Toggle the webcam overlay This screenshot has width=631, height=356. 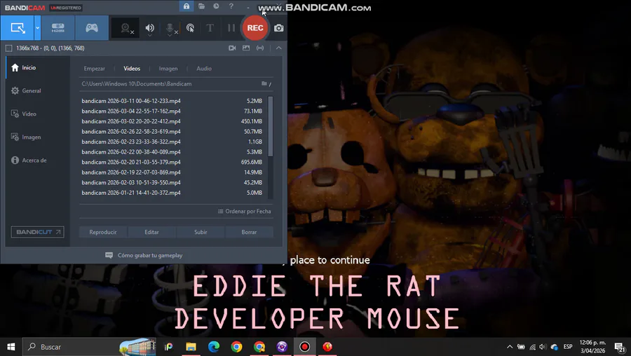(x=125, y=28)
